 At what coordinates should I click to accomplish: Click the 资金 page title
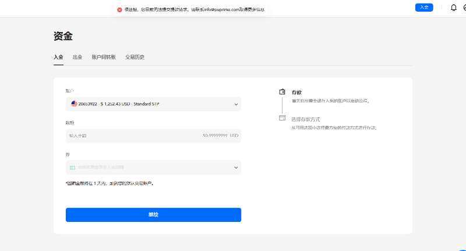[63, 36]
